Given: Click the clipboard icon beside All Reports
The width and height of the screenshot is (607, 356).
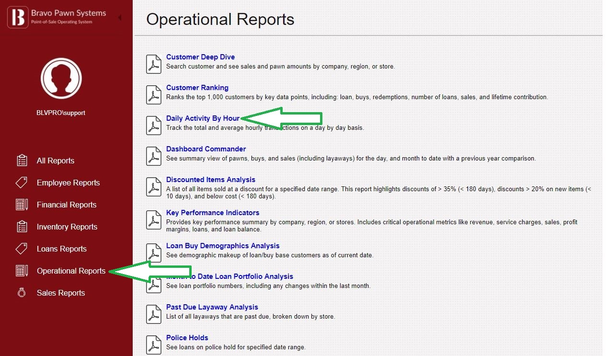Looking at the screenshot, I should pos(22,161).
